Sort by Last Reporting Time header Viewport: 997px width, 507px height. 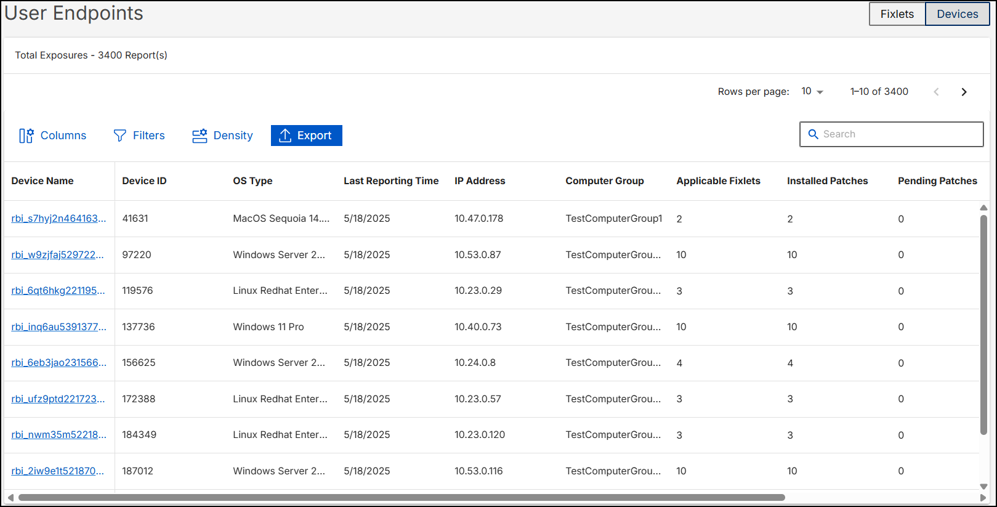(391, 181)
